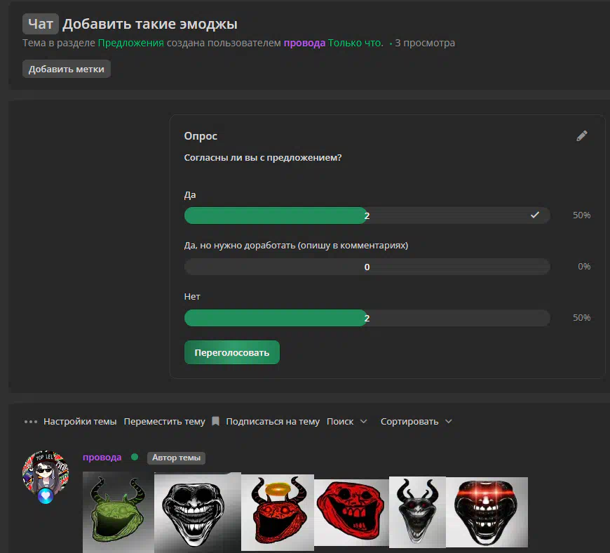
Task: Open the Предложения section link
Action: [x=130, y=43]
